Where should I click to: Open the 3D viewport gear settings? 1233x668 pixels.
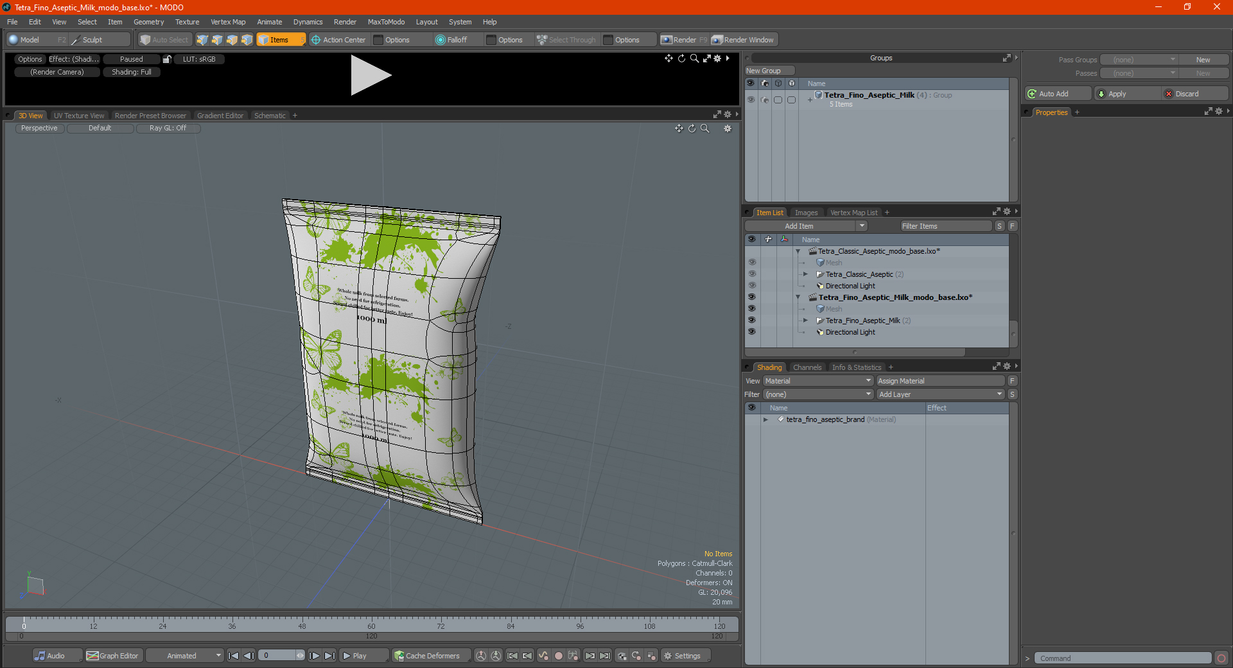click(x=728, y=128)
